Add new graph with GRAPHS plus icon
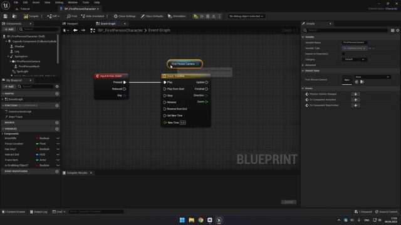The height and width of the screenshot is (225, 401). click(x=57, y=94)
